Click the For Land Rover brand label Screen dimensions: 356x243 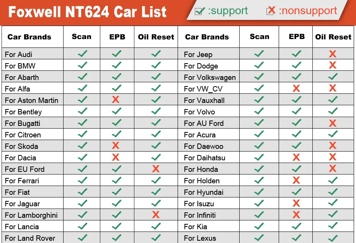click(x=30, y=238)
